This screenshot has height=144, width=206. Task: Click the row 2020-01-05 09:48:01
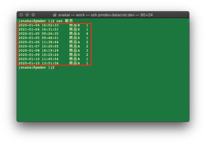(x=53, y=38)
